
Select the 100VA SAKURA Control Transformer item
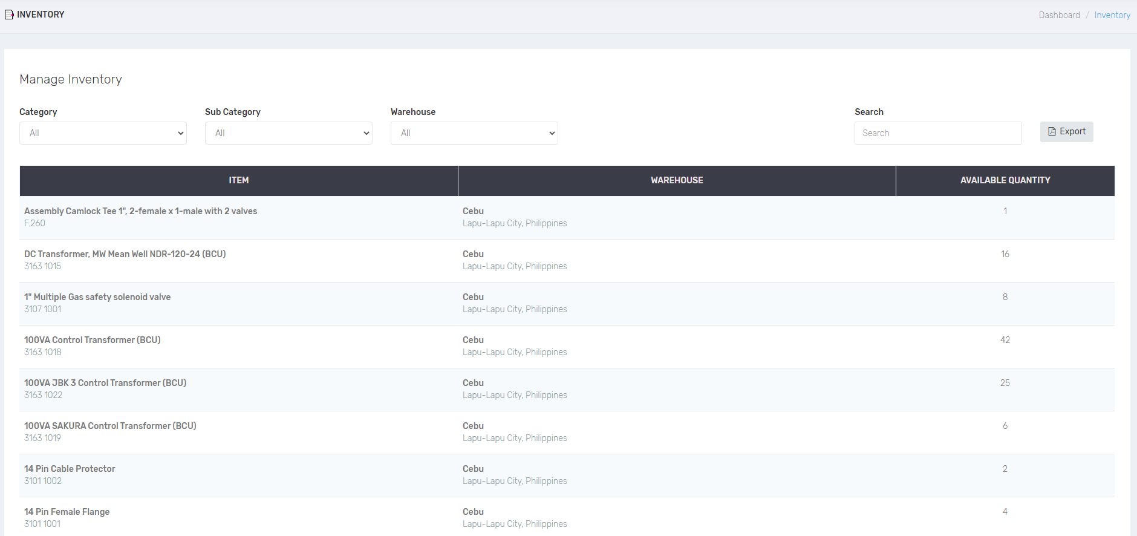coord(110,426)
